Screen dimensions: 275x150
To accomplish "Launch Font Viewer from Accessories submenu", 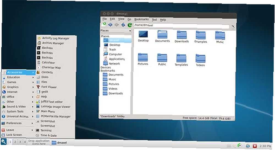I will tap(56, 87).
